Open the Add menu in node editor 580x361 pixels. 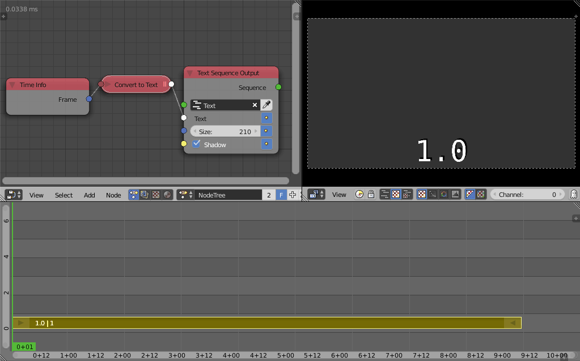[89, 195]
